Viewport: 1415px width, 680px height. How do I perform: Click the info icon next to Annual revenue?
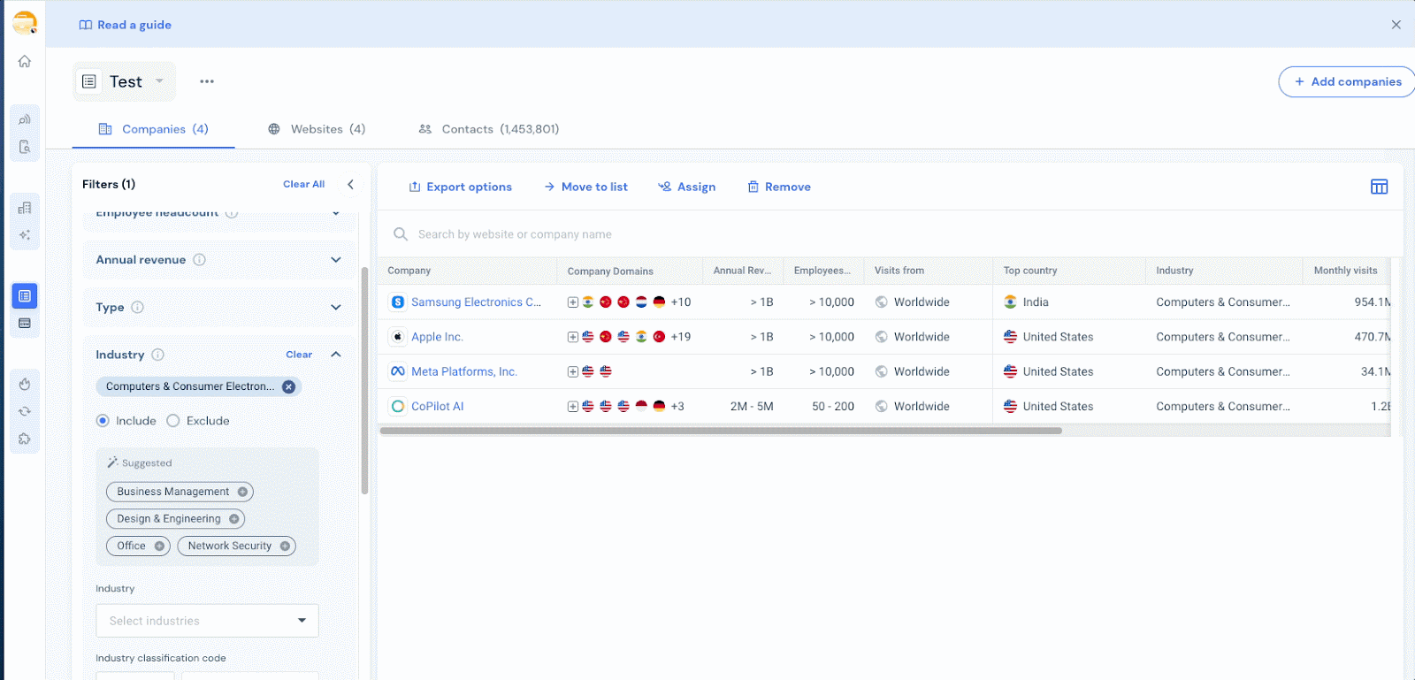tap(200, 260)
